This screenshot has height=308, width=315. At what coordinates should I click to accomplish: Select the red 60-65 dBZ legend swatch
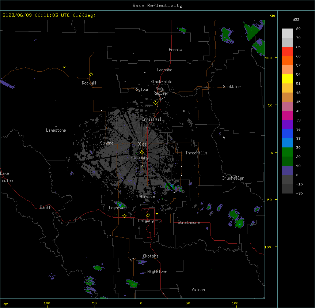click(x=287, y=51)
